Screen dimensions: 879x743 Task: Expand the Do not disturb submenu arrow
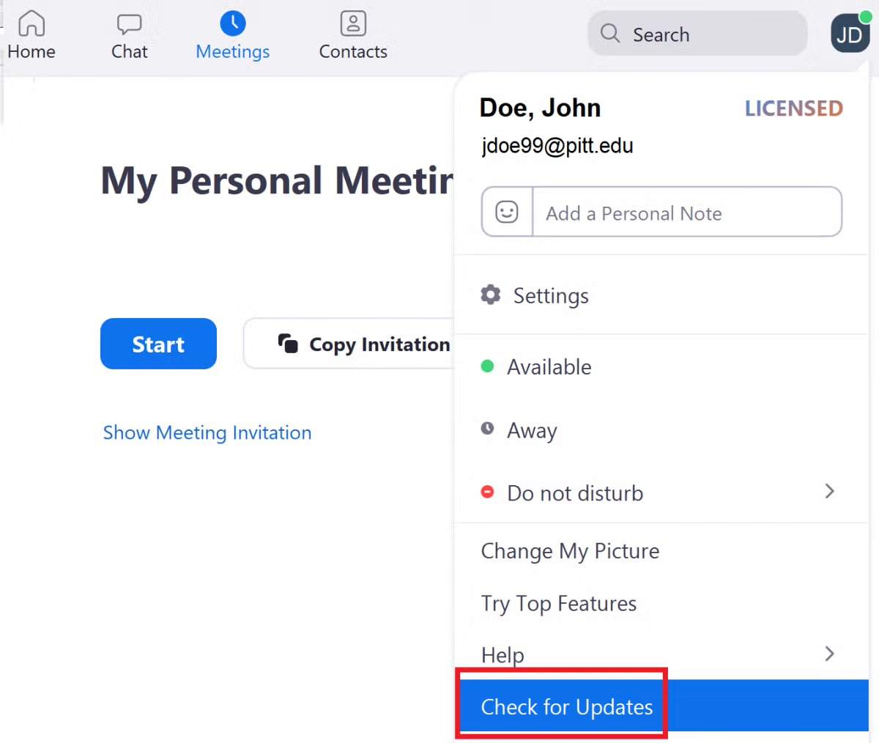(x=829, y=492)
